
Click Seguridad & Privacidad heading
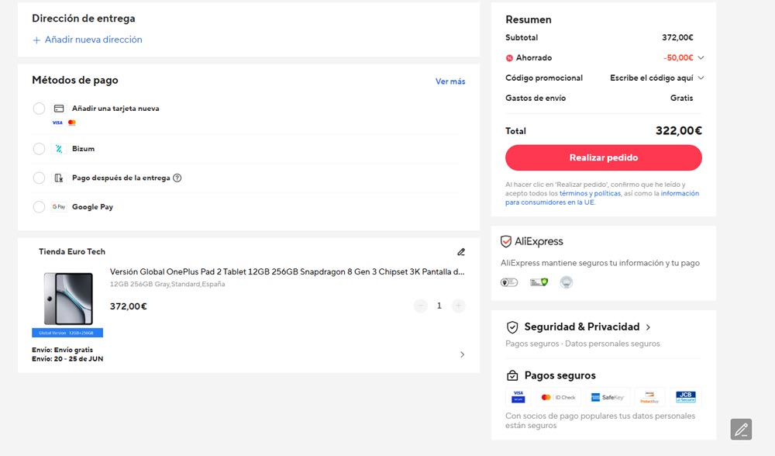point(582,327)
